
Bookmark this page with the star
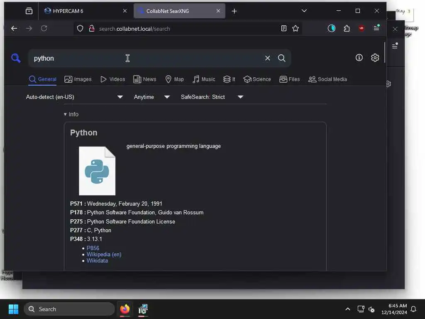pos(296,29)
